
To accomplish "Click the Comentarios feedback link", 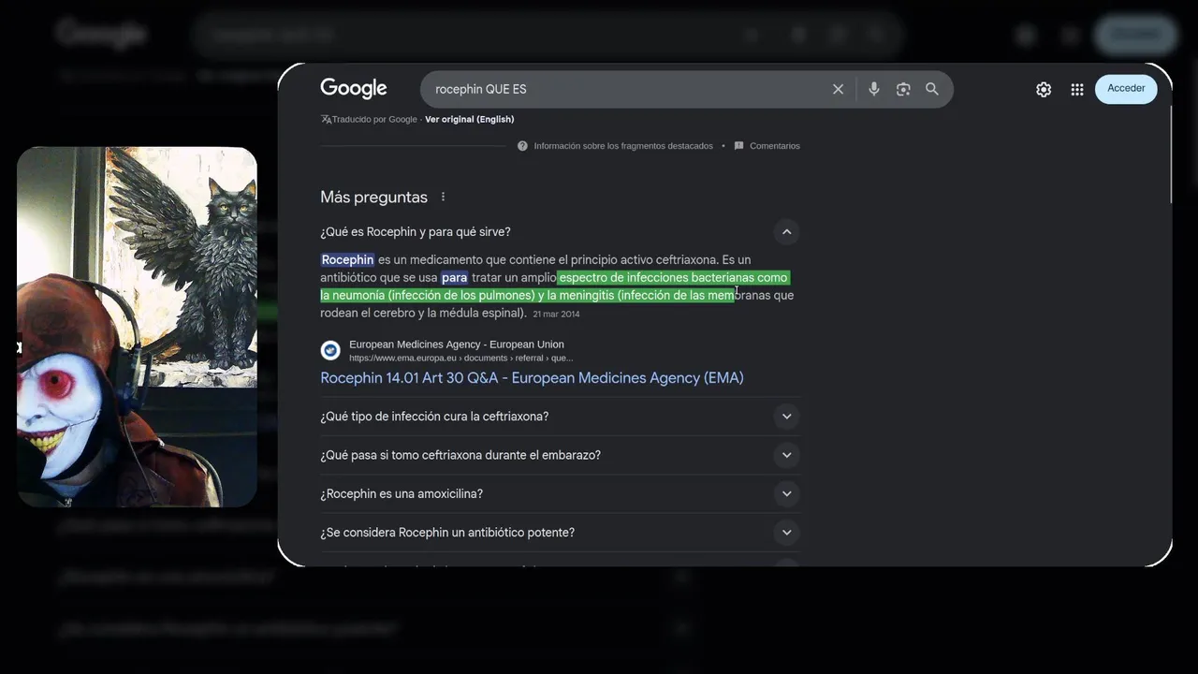I will (767, 146).
